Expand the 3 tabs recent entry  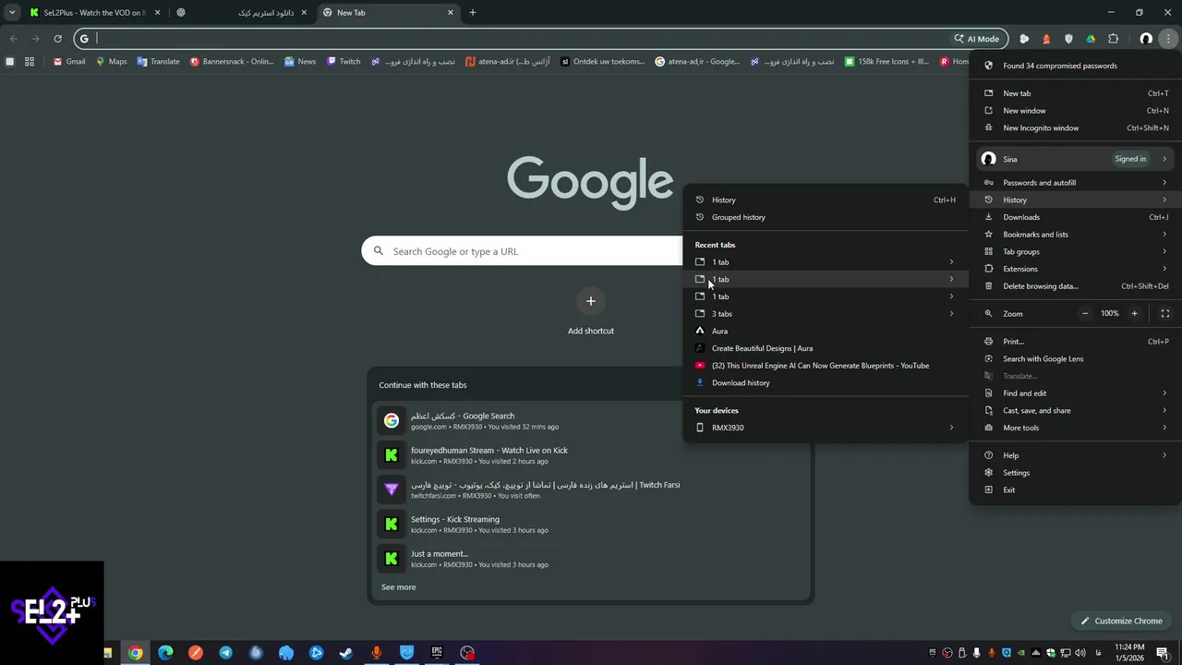click(825, 314)
